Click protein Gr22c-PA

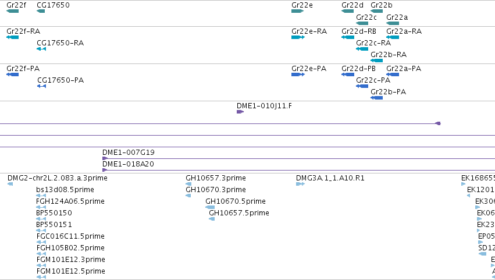[x=362, y=86]
